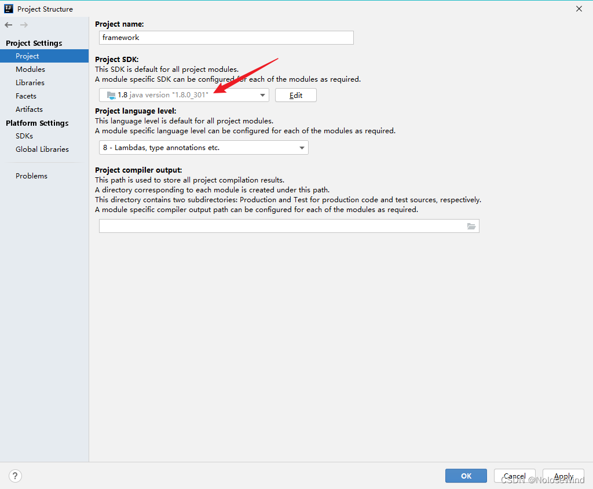Viewport: 593px width, 489px height.
Task: Open Global Libraries settings
Action: click(x=42, y=149)
